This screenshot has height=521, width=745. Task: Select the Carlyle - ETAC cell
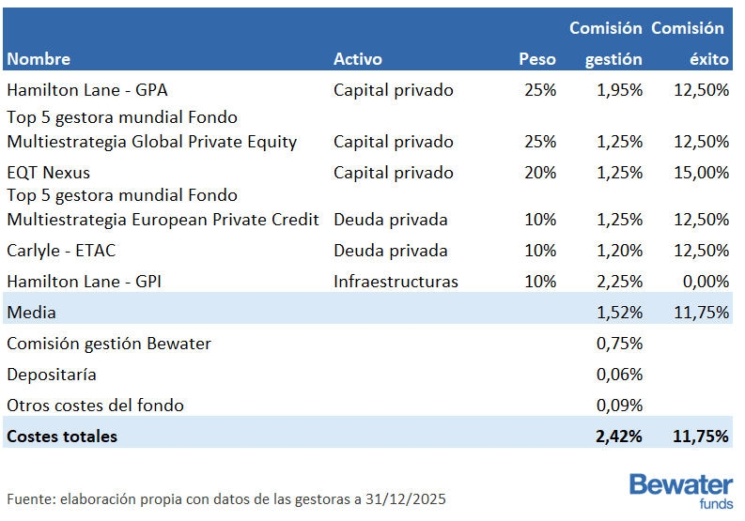tap(61, 251)
